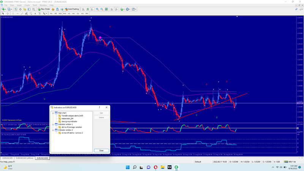This screenshot has height=171, width=304.
Task: Collapse the Indicator window 1 node
Action: [x=53, y=124]
